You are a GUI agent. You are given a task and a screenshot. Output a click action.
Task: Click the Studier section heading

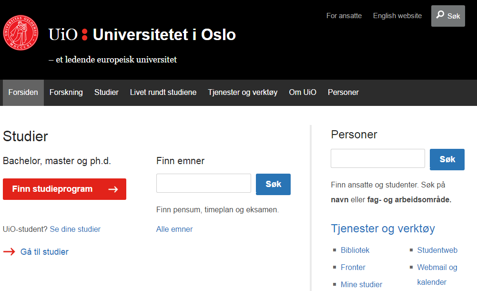(26, 136)
